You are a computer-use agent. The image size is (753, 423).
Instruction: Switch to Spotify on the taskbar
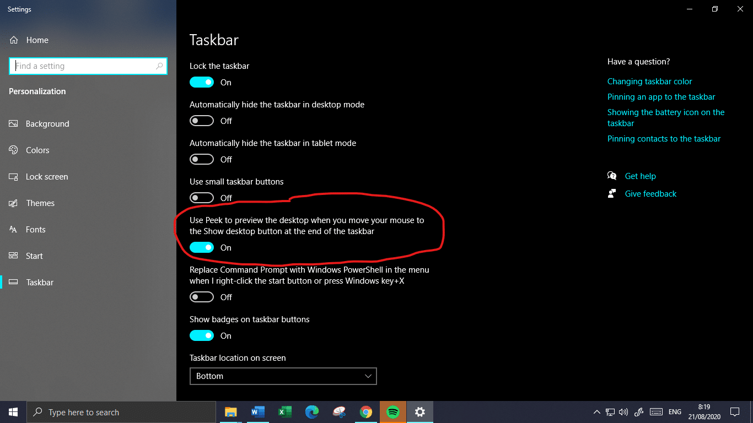(393, 412)
